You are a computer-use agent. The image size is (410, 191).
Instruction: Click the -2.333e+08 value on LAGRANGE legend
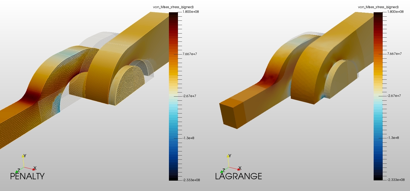tap(396, 180)
